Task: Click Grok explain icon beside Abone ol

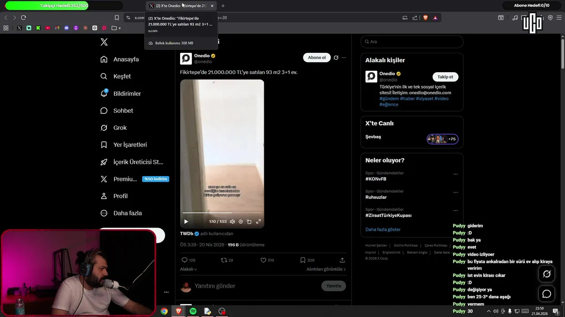Action: (x=336, y=58)
